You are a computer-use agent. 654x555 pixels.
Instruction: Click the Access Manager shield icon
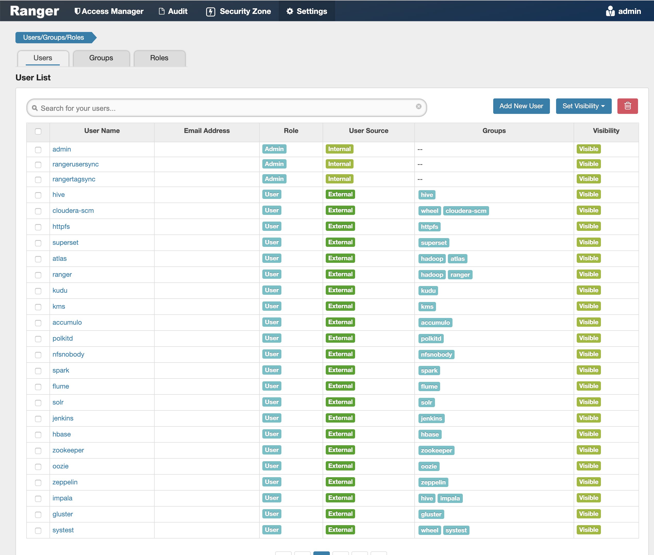click(x=77, y=11)
